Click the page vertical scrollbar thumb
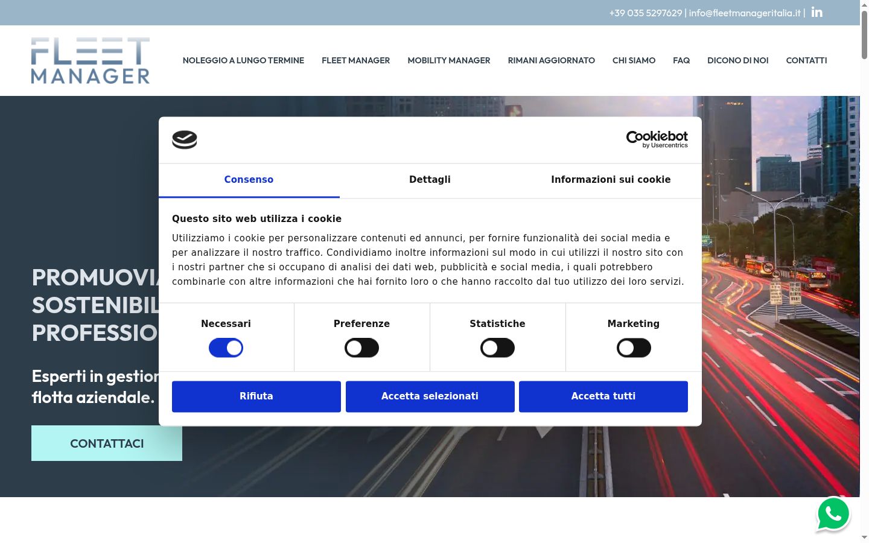The height and width of the screenshot is (543, 869). click(864, 35)
